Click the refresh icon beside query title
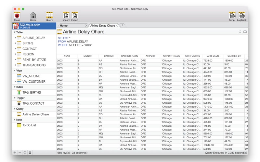Image resolution: width=260 pixels, height=162 pixels. pyautogui.click(x=240, y=32)
